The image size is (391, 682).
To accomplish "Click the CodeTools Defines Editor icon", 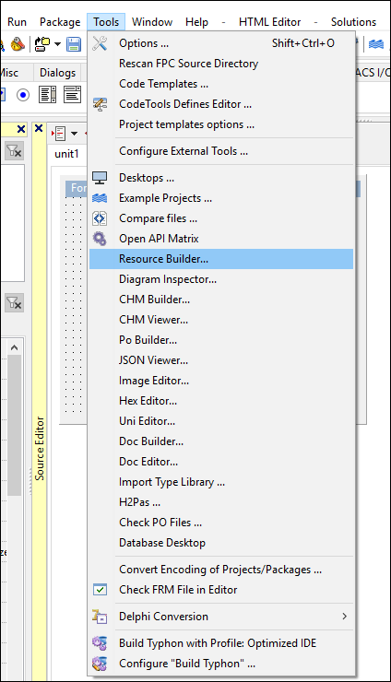I will click(100, 104).
